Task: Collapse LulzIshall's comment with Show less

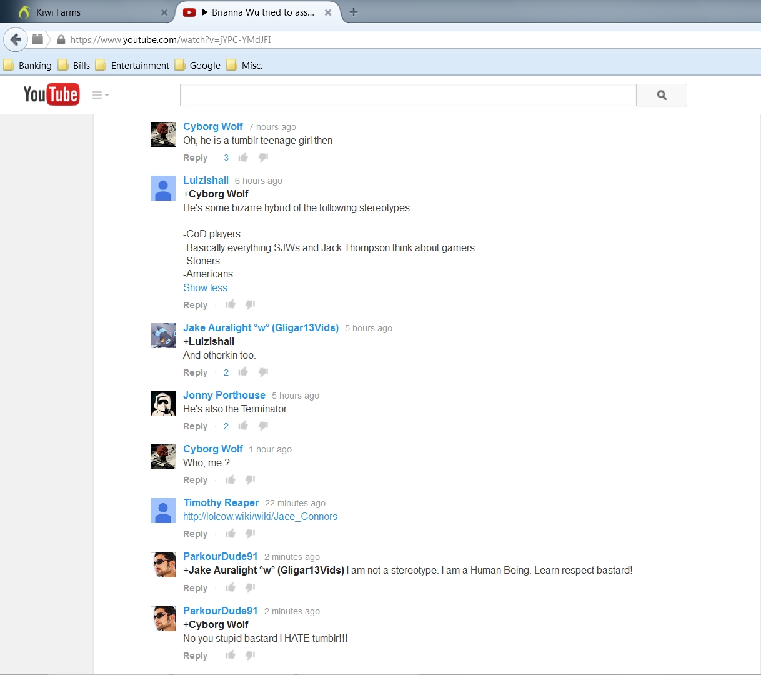Action: pyautogui.click(x=205, y=287)
